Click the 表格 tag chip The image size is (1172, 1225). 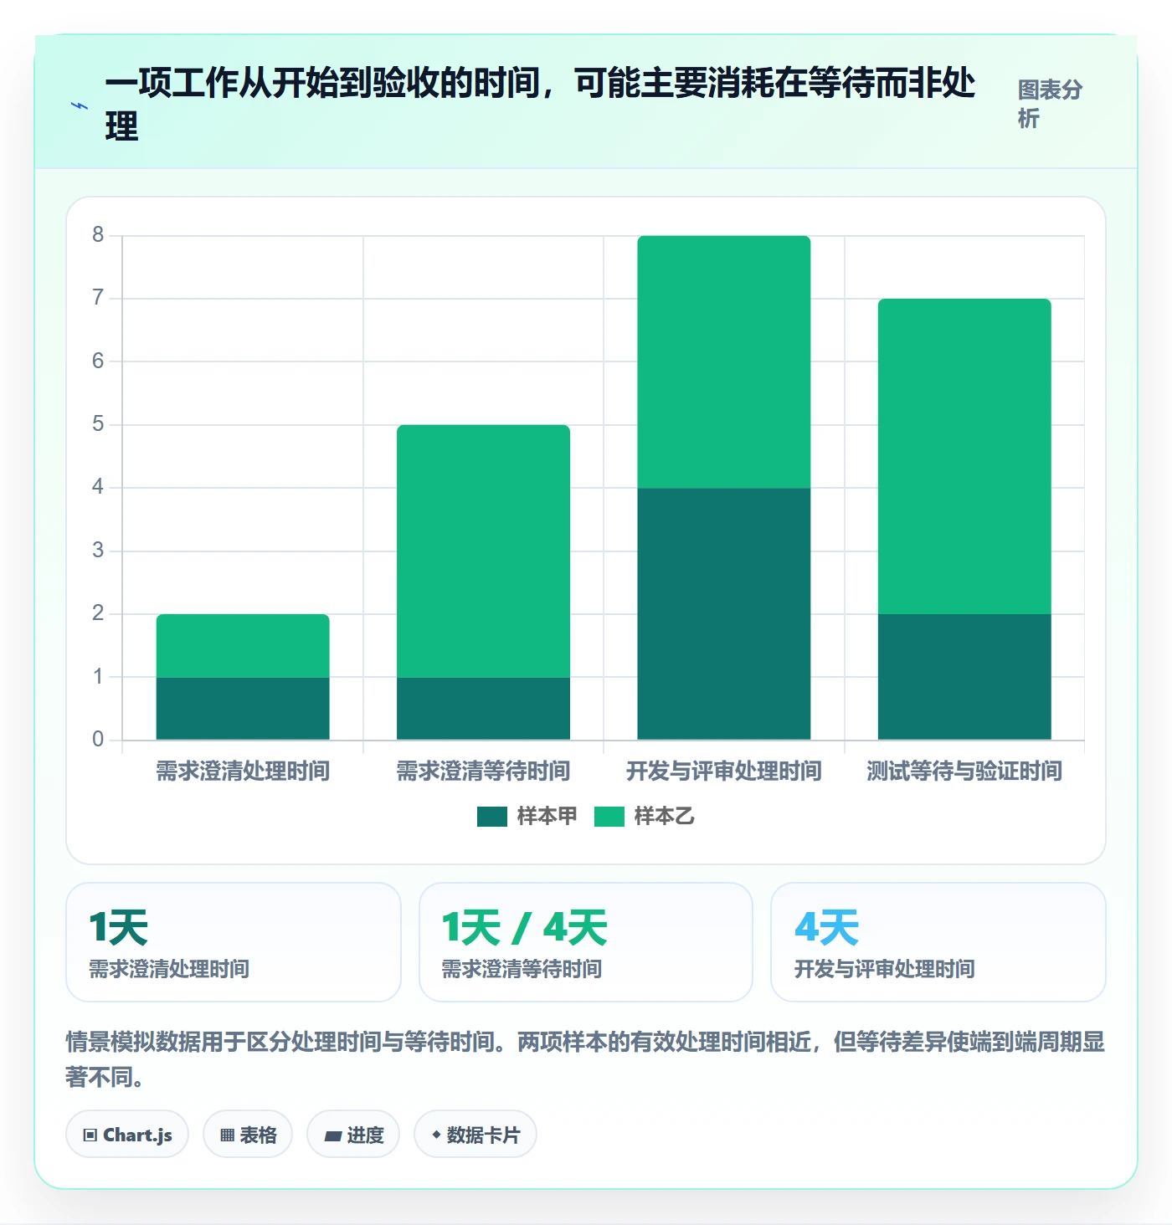click(248, 1135)
